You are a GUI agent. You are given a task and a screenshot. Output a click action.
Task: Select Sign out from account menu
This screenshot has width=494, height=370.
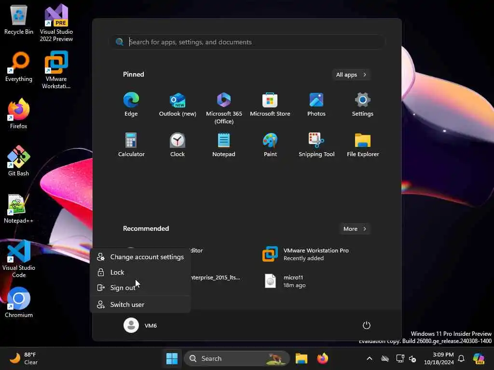click(x=140, y=288)
